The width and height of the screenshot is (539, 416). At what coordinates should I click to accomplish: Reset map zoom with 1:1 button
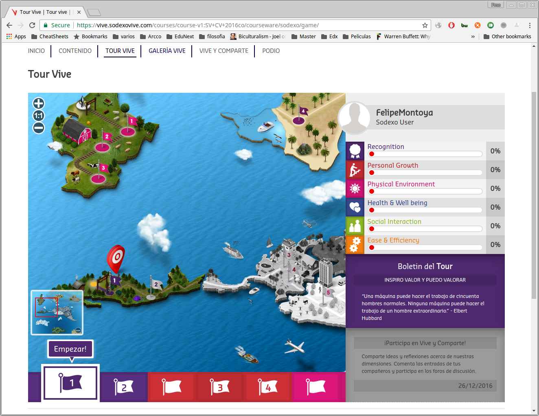[x=39, y=116]
